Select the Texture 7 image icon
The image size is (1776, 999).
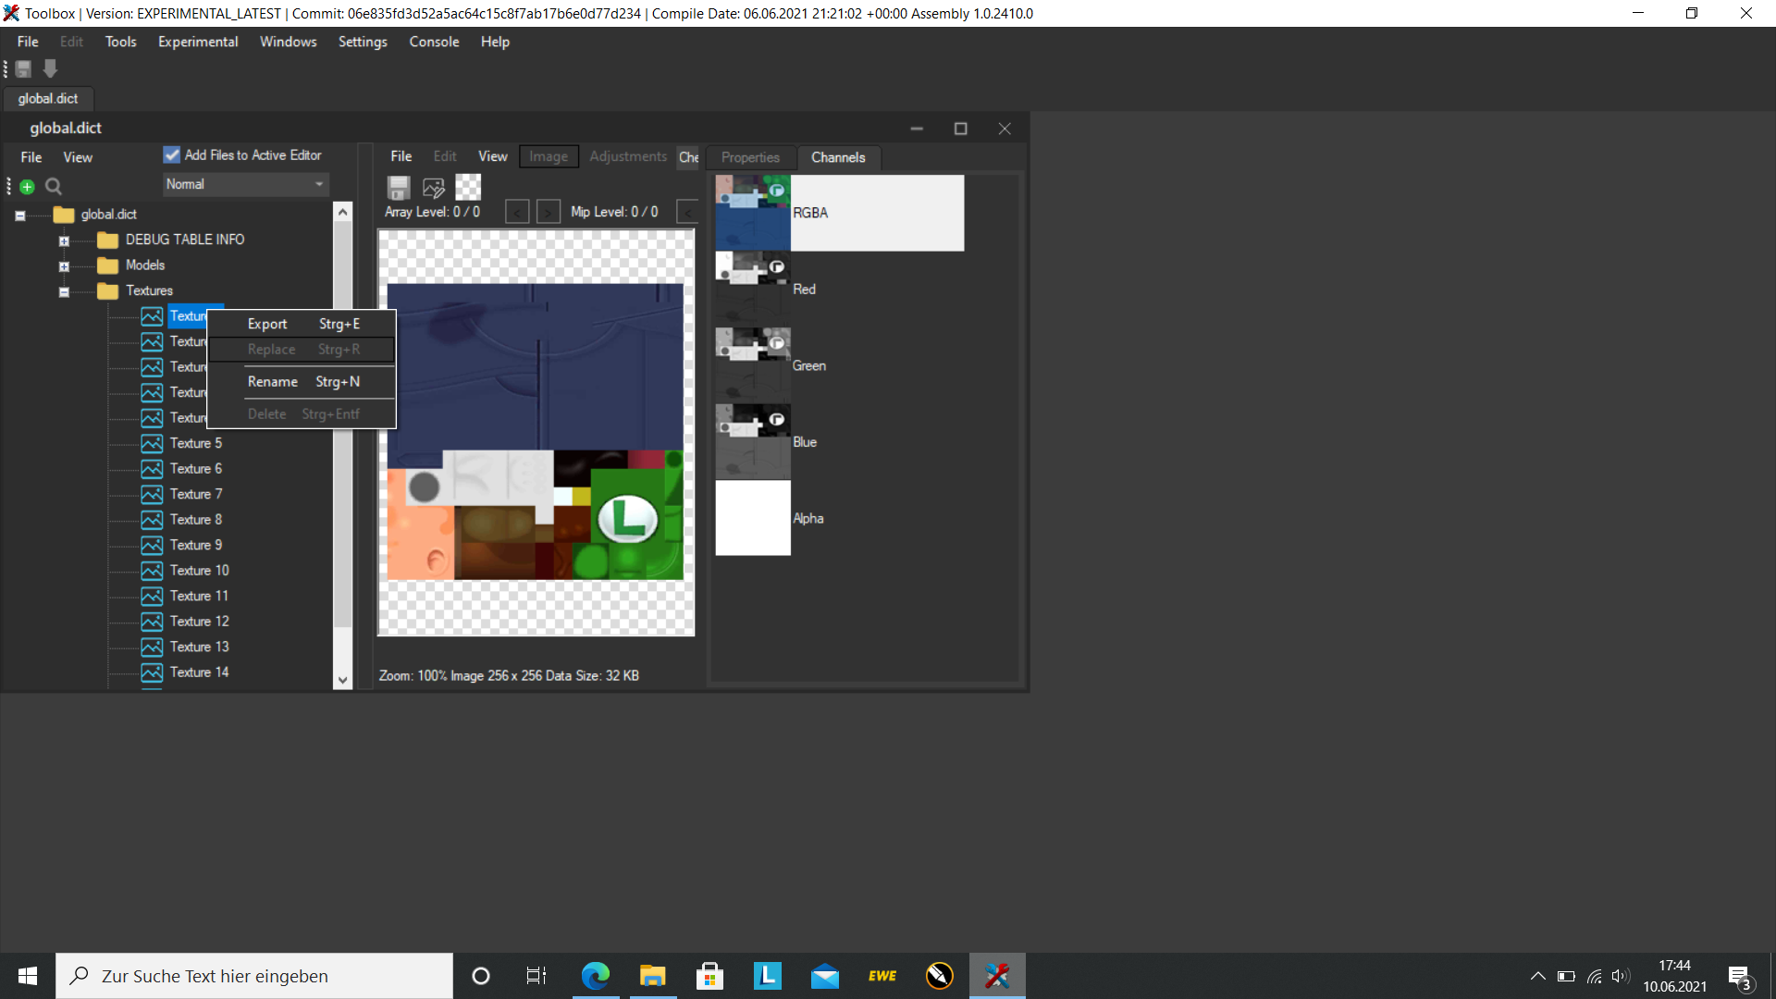[153, 494]
